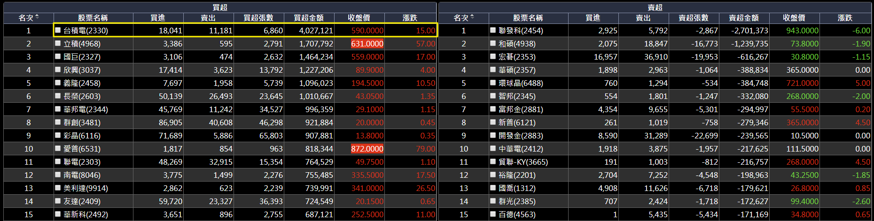Check the box next to 聯發科(2454)
This screenshot has height=221, width=874.
click(493, 30)
